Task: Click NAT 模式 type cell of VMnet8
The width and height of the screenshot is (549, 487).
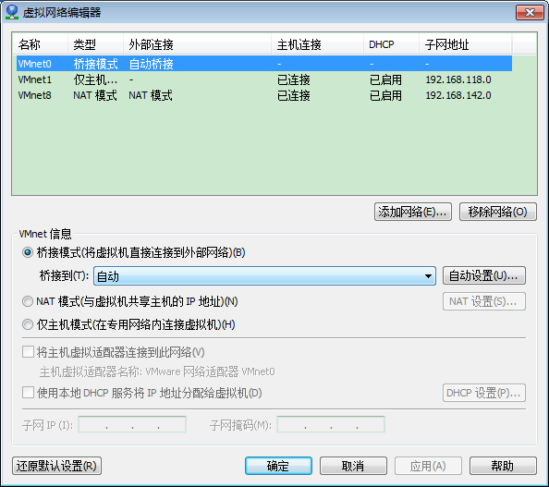Action: click(x=95, y=95)
